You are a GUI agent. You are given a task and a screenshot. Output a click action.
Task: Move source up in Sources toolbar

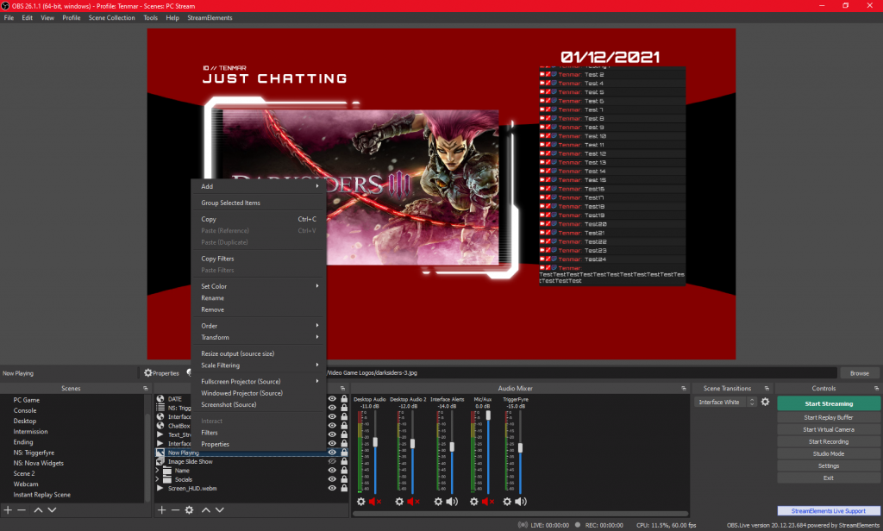[206, 509]
